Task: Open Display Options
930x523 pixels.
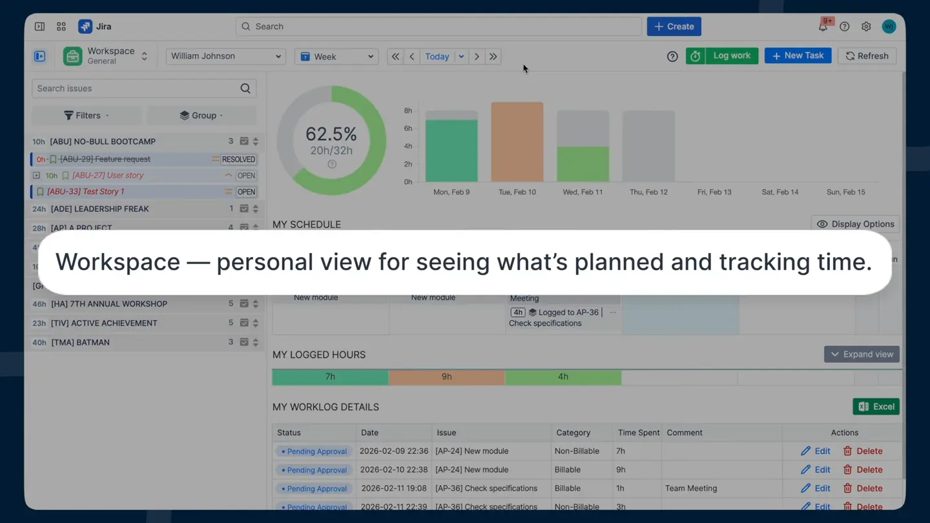Action: pyautogui.click(x=856, y=224)
